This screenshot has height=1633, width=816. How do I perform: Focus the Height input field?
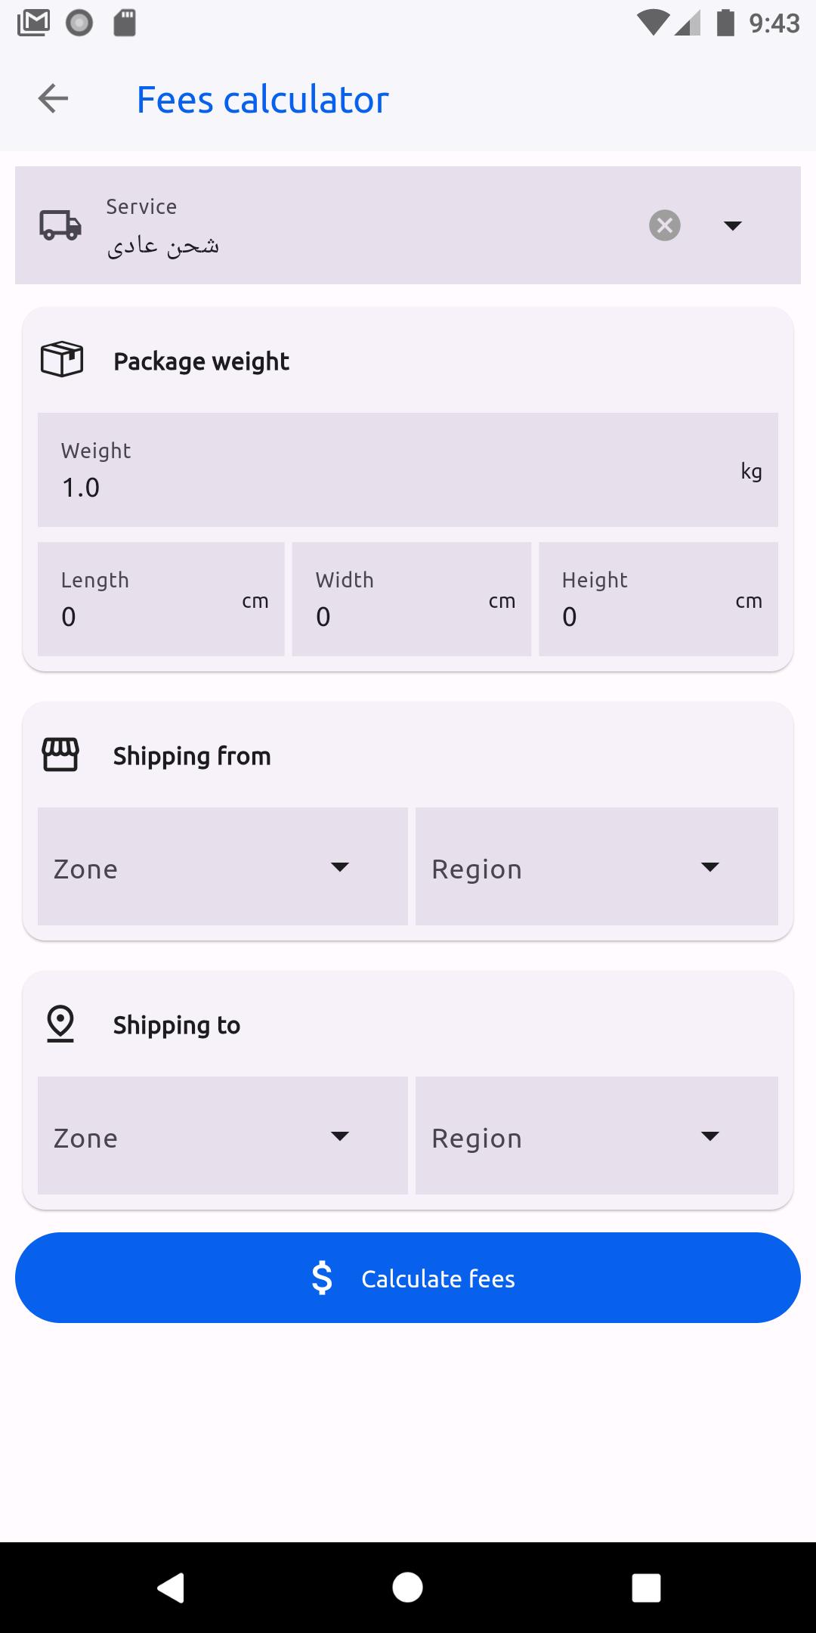(x=659, y=599)
